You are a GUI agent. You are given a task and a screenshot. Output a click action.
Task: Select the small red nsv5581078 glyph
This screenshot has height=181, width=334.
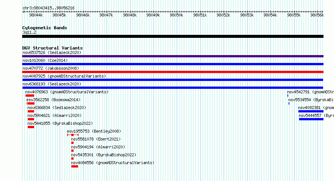72,143
